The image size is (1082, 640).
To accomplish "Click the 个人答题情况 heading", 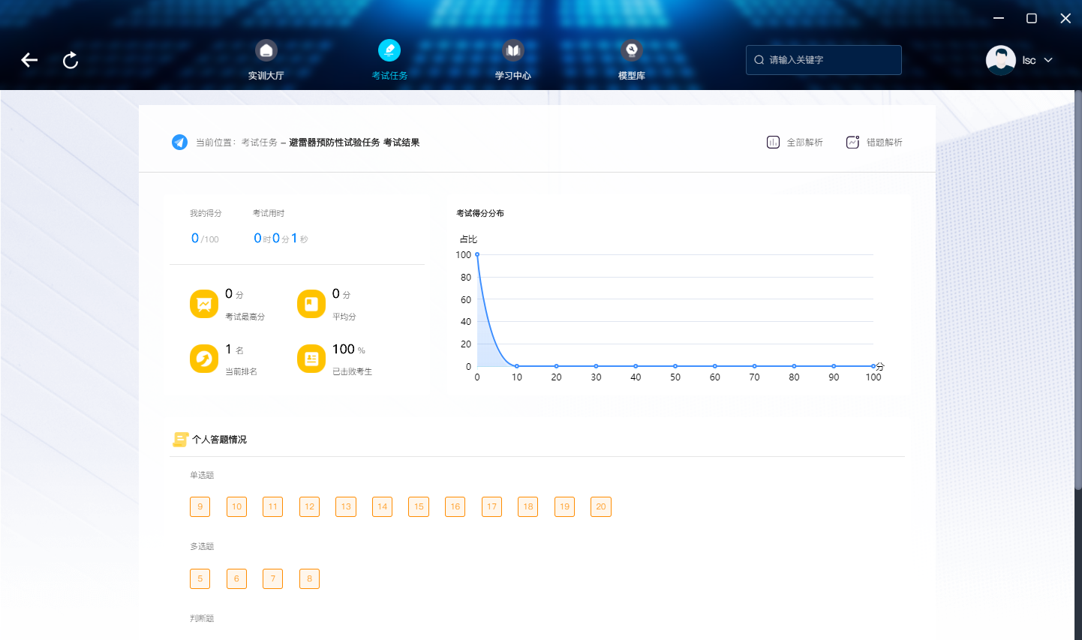I will [219, 440].
